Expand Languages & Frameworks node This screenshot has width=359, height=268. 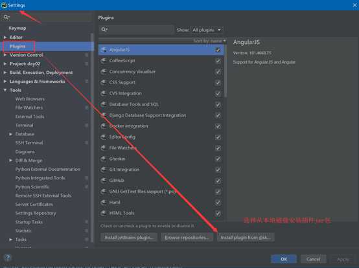click(x=5, y=81)
